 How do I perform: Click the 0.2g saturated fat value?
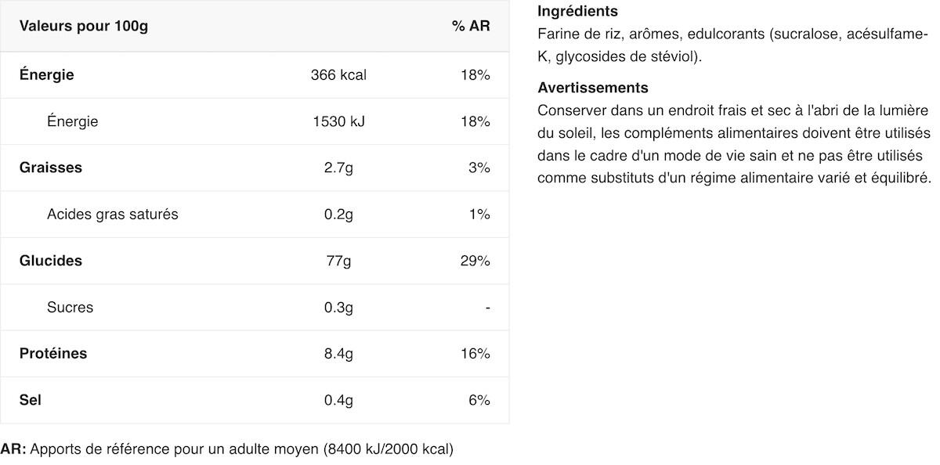pyautogui.click(x=338, y=214)
